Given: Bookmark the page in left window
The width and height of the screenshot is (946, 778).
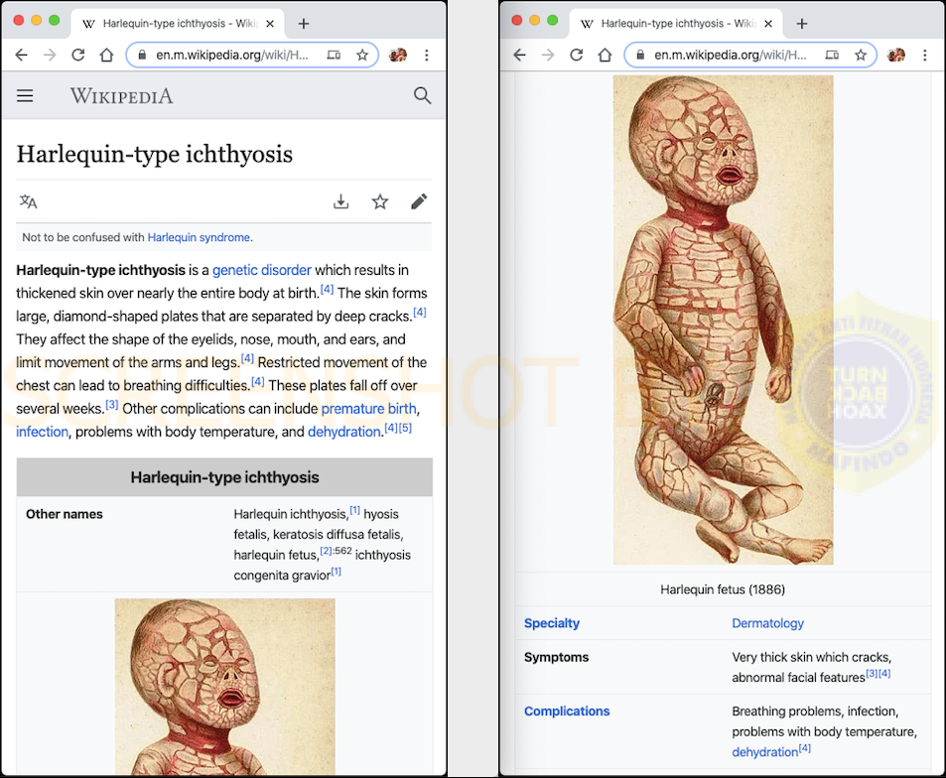Looking at the screenshot, I should pos(362,55).
